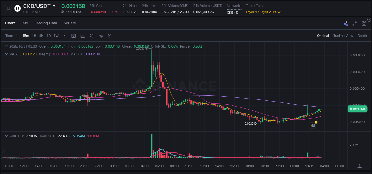Enter fullscreen chart mode
The height and width of the screenshot is (174, 372).
click(354, 23)
